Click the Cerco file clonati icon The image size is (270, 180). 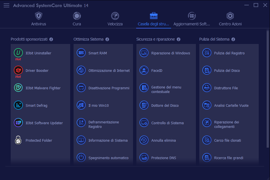click(x=207, y=140)
